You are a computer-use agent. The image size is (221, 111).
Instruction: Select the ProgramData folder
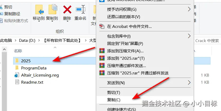[34, 68]
